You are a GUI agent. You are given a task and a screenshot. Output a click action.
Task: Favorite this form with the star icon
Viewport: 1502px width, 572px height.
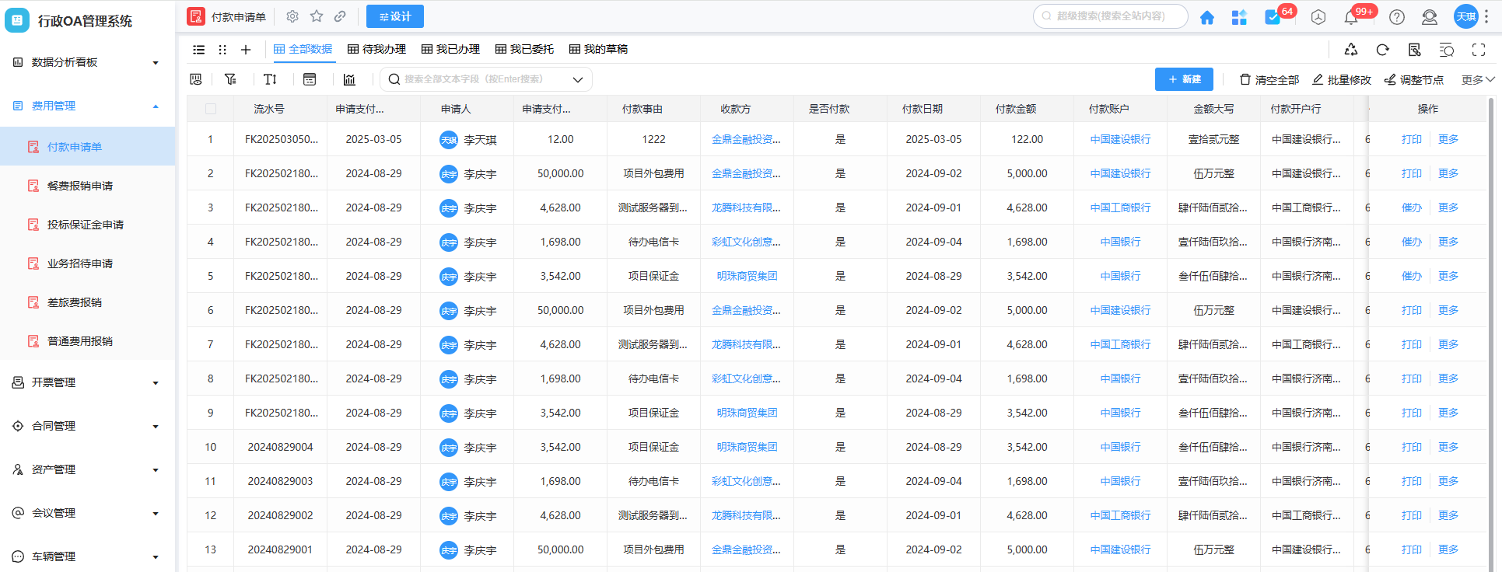click(317, 16)
